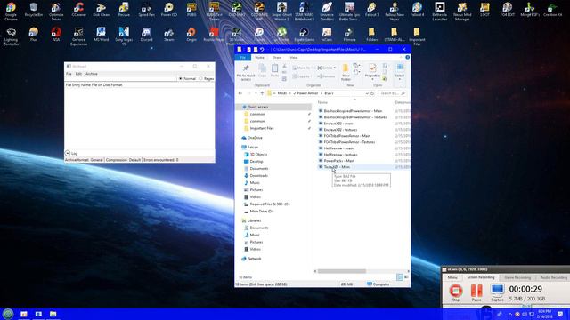Viewport: 570px width, 320px height.
Task: Click Pin to Quick access icon
Action: (x=246, y=72)
